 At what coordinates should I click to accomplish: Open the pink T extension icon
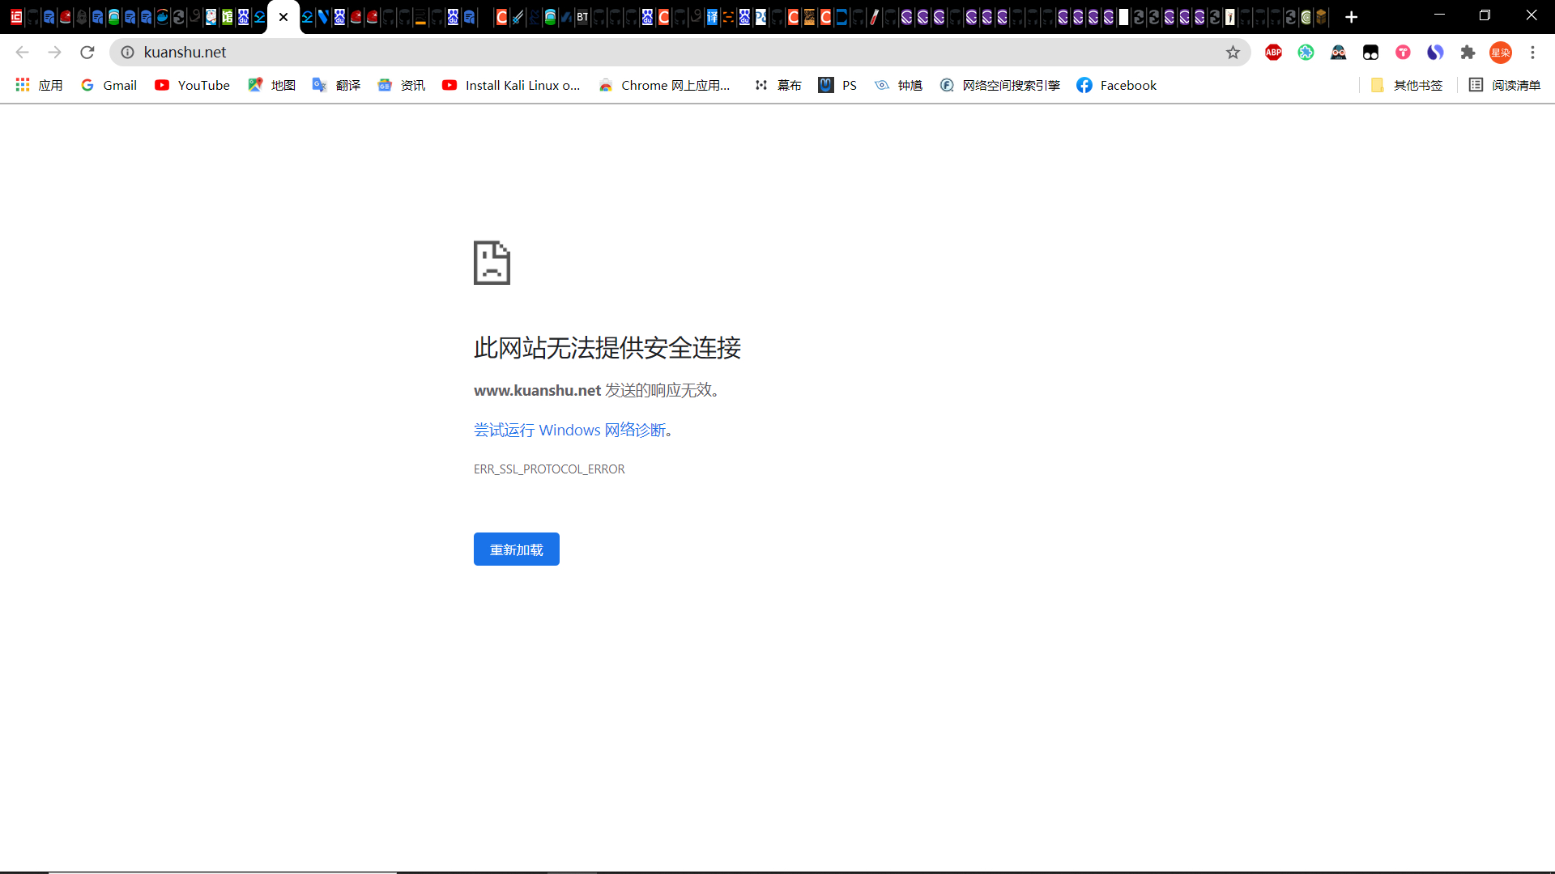click(1403, 53)
